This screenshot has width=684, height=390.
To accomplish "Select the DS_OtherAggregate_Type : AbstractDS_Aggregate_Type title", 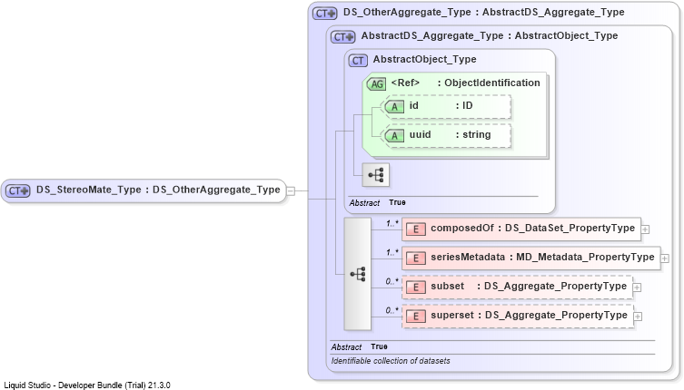I will point(484,12).
